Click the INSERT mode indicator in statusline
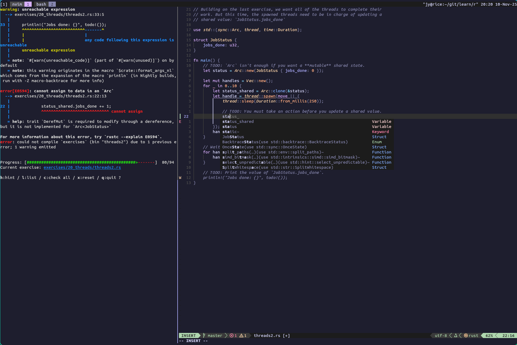The height and width of the screenshot is (345, 517). [x=189, y=335]
